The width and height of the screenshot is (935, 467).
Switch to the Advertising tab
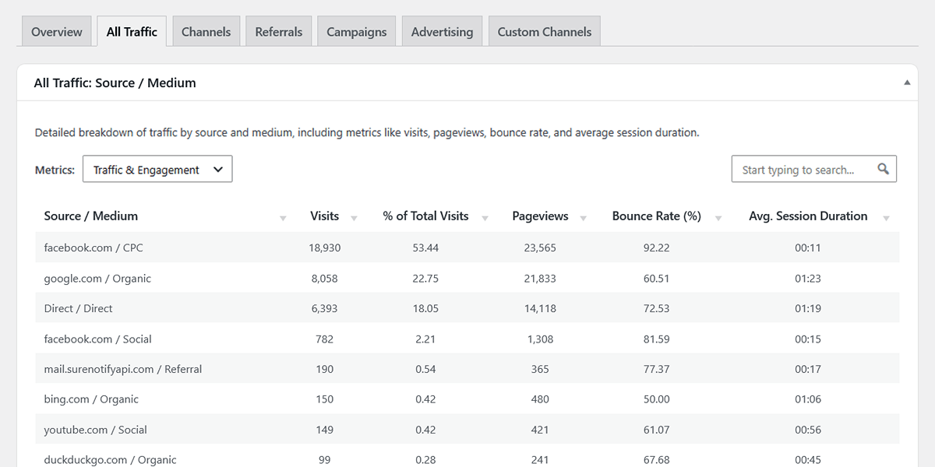(x=442, y=32)
